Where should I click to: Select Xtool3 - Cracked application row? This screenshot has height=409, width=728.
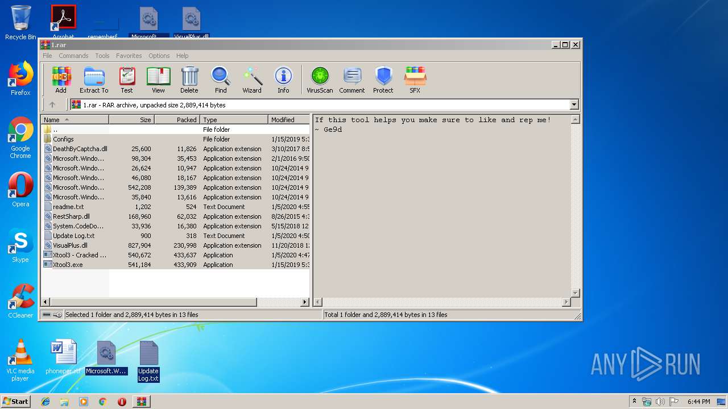[x=176, y=255]
